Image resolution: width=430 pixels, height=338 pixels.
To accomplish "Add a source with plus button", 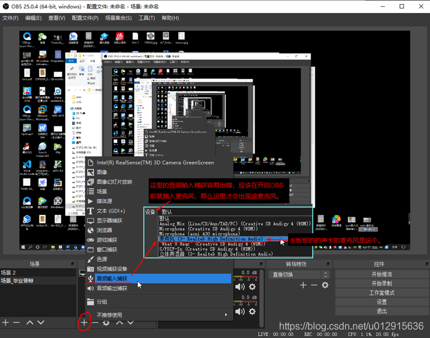I will point(84,323).
